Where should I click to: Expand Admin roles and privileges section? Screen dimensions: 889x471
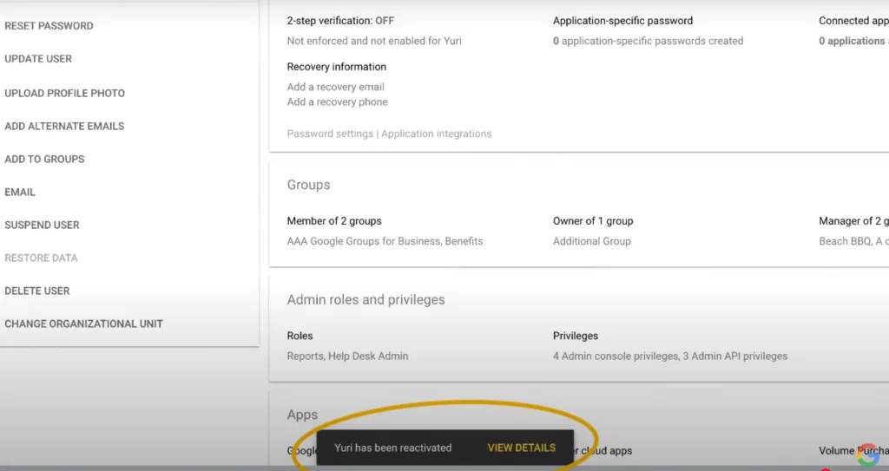coord(365,299)
